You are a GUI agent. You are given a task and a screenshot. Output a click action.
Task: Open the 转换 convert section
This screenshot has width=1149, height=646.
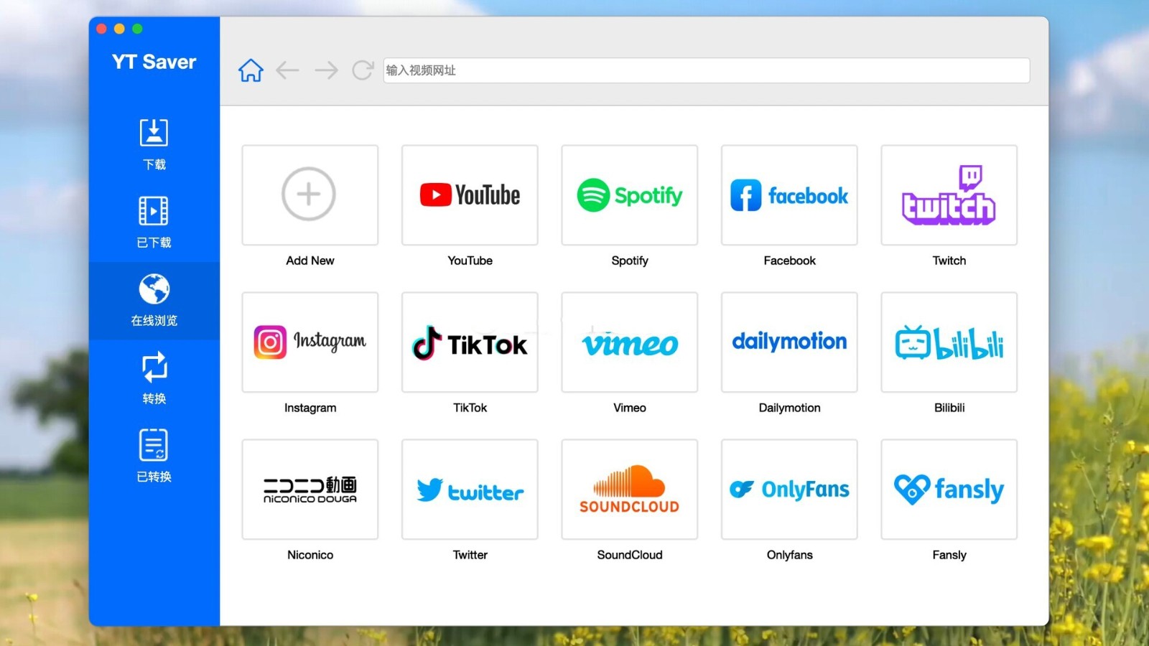[154, 378]
